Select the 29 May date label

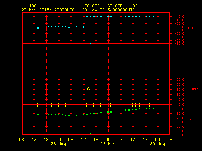point(108,144)
